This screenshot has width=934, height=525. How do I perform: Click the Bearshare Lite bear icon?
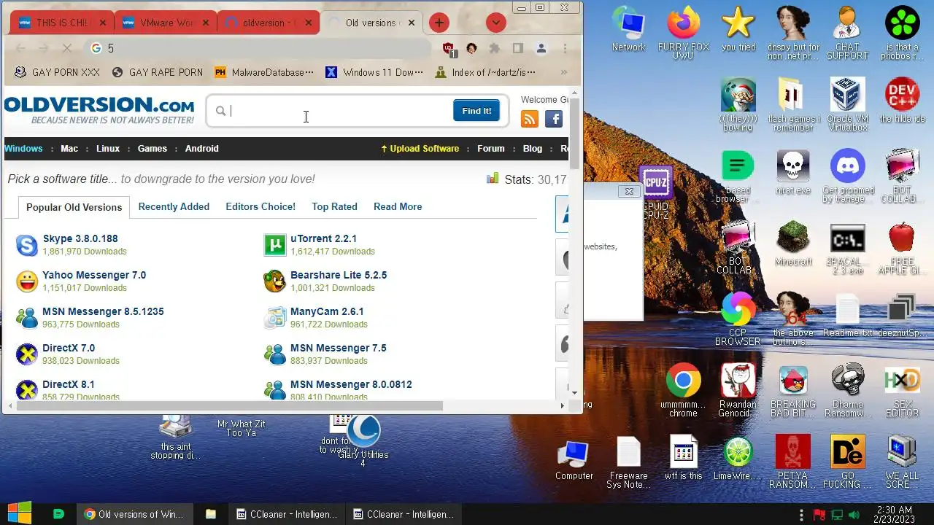pyautogui.click(x=275, y=281)
